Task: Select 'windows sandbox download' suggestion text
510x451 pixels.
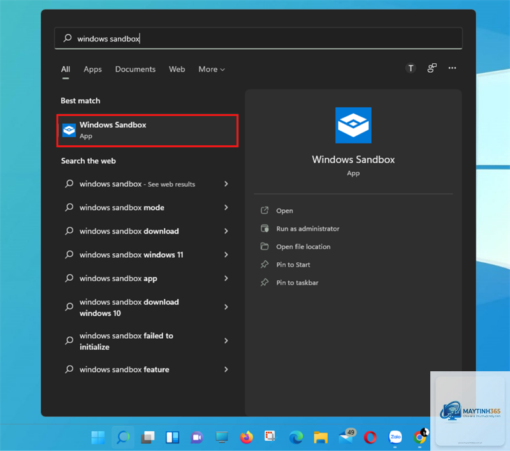Action: point(129,231)
